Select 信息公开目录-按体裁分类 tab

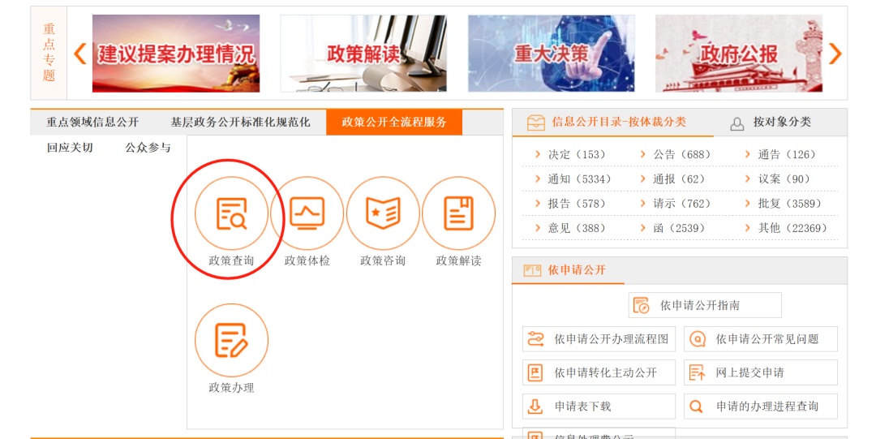tap(618, 122)
